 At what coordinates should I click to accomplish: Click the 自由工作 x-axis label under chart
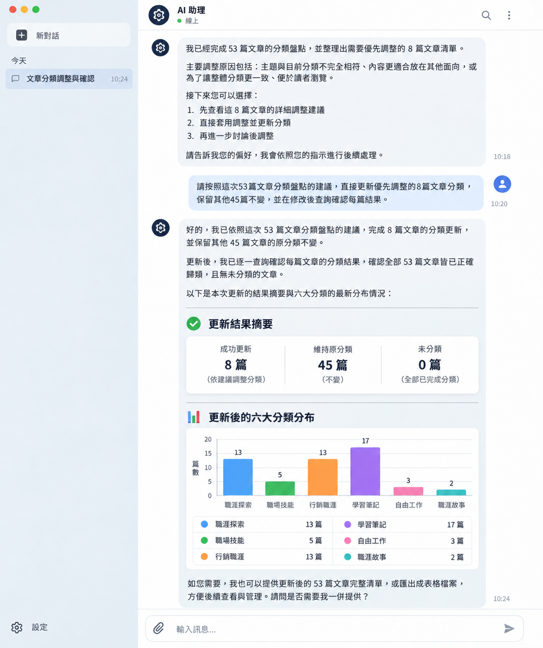tap(409, 505)
